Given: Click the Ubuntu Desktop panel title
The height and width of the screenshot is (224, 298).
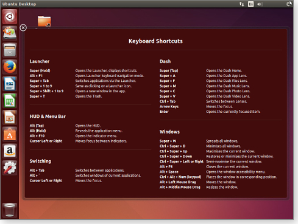Looking at the screenshot, I should click(19, 4).
